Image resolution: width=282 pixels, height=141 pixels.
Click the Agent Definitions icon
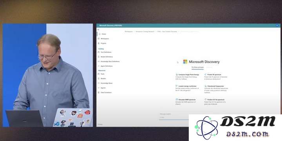[x=99, y=66]
